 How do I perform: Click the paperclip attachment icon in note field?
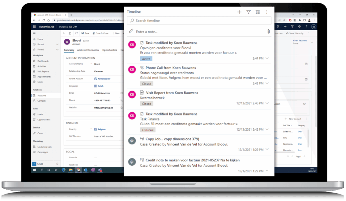point(268,31)
